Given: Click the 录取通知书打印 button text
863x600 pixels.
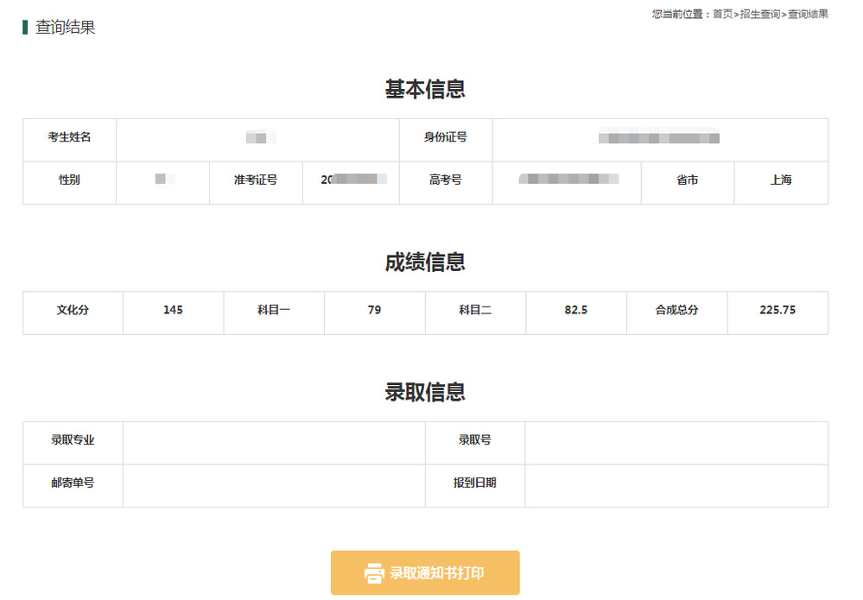Looking at the screenshot, I should tap(437, 573).
